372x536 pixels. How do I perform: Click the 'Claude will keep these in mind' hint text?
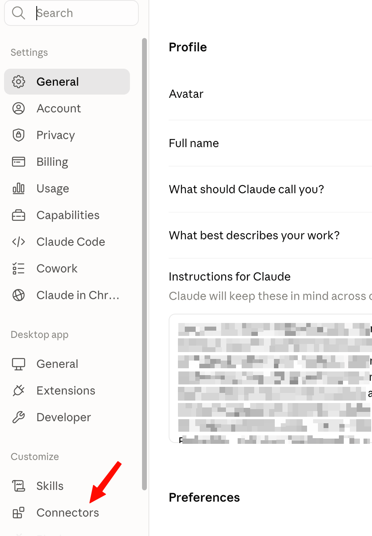coord(270,296)
